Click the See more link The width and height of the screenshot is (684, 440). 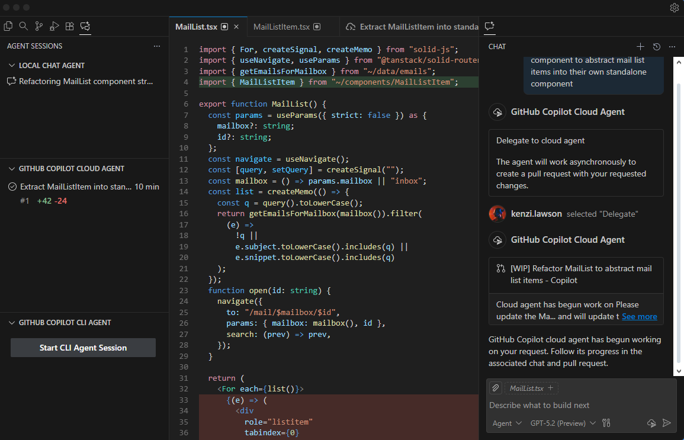639,316
